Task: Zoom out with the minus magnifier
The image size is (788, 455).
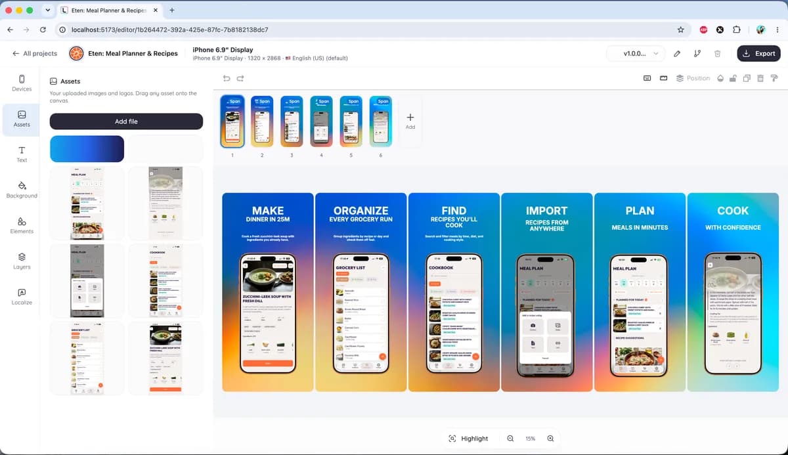Action: (510, 439)
